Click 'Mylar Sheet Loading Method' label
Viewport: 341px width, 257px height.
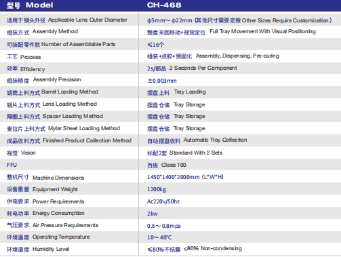coord(84,128)
